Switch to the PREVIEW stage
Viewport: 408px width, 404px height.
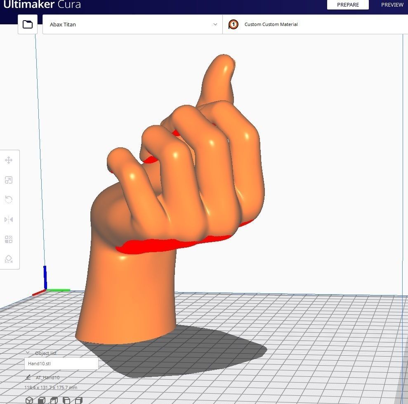[x=392, y=5]
